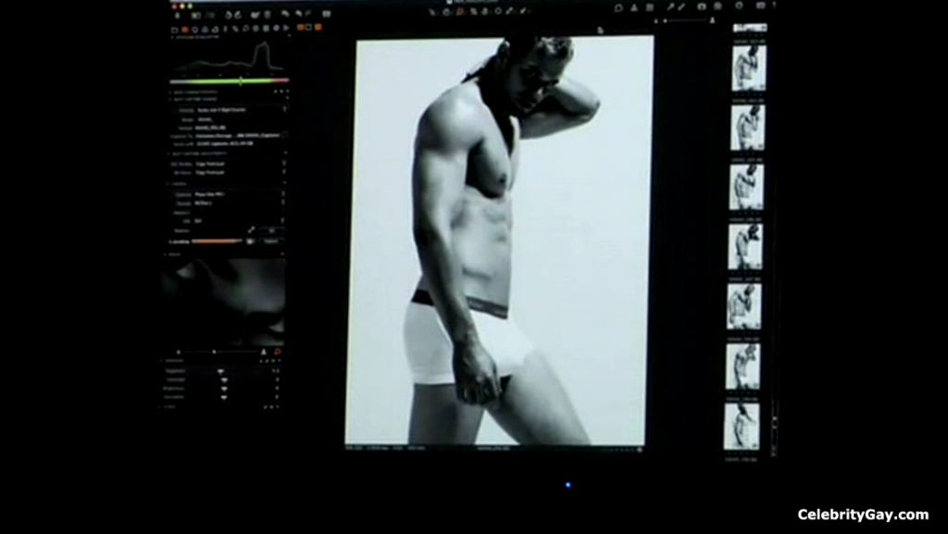This screenshot has height=534, width=948.
Task: Click the camera capture icon in top-right toolbar
Action: click(702, 6)
